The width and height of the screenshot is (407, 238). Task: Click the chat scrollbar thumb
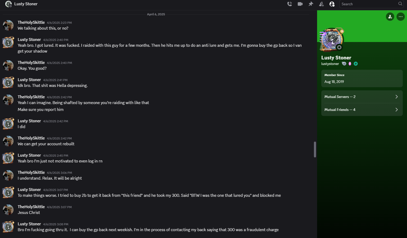pos(315,150)
